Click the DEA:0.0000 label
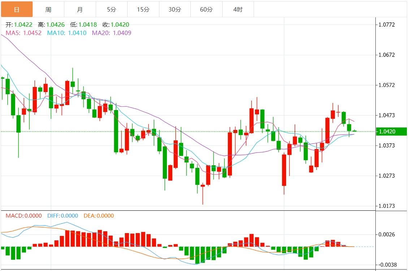409x271 pixels. click(x=99, y=216)
